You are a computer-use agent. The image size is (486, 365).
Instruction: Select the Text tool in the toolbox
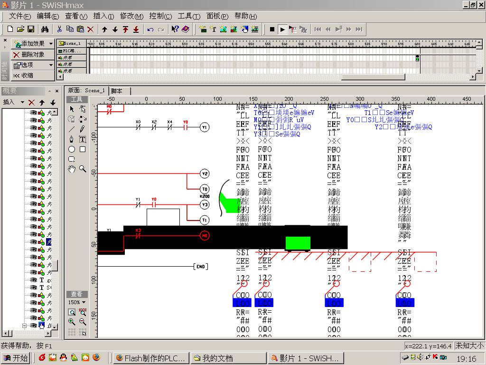point(83,139)
